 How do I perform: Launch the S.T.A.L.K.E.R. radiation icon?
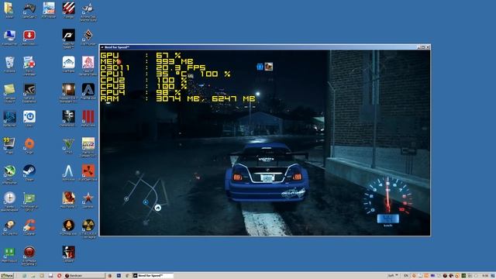click(x=88, y=226)
